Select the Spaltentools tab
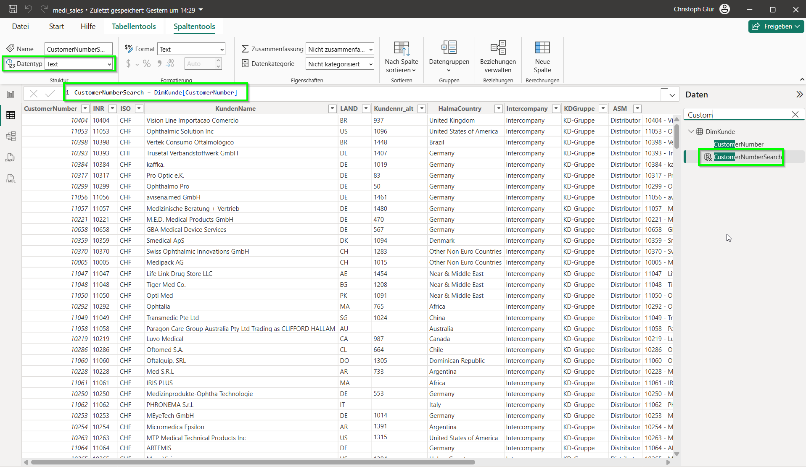The width and height of the screenshot is (806, 467). 194,26
